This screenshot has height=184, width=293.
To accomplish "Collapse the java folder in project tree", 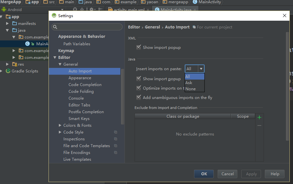I will coord(7,30).
